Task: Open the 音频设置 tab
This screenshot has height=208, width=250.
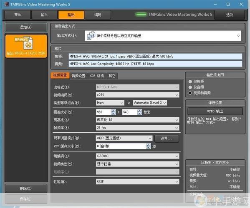Action: pos(78,76)
